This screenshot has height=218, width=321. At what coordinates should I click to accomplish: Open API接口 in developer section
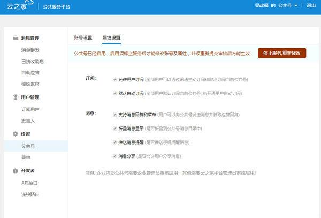coord(29,183)
